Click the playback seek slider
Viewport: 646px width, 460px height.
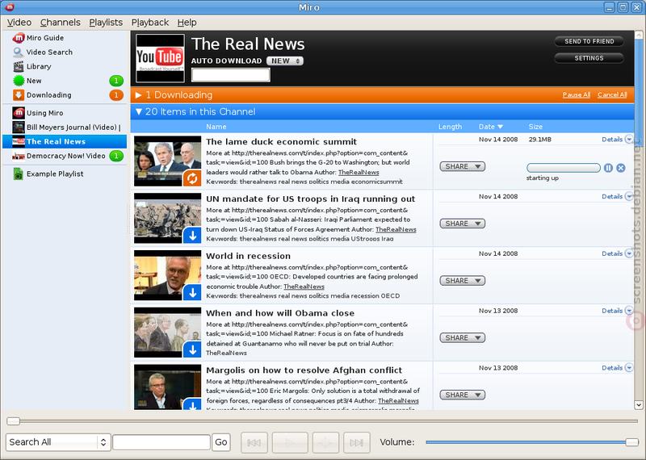click(322, 421)
